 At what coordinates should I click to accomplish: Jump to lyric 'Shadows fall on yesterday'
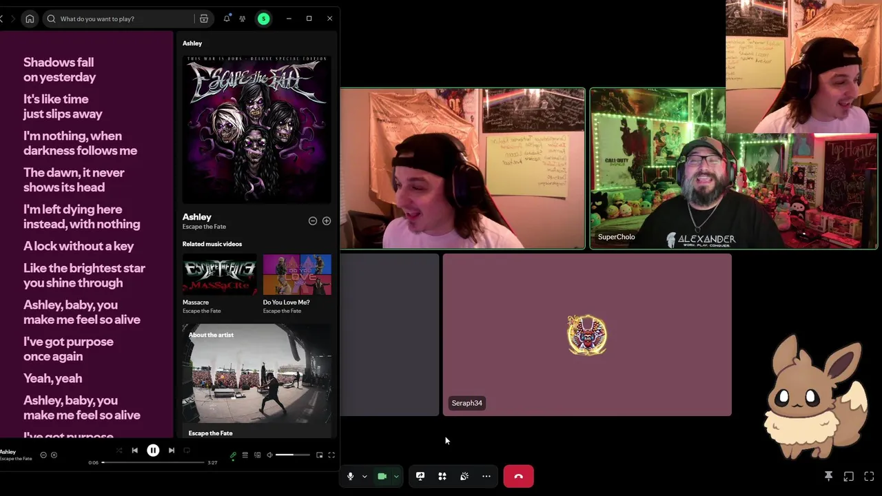[59, 70]
